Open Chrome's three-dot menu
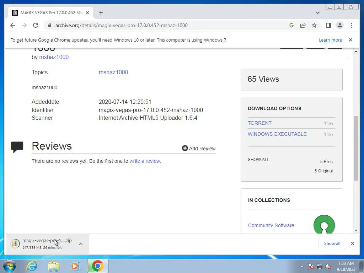Viewport: 364px width, 273px height. [x=351, y=25]
